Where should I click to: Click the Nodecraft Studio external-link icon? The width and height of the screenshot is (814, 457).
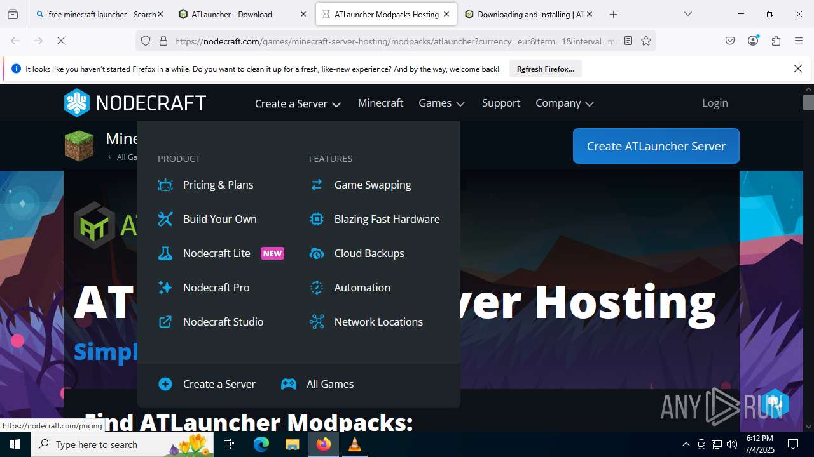(x=165, y=322)
